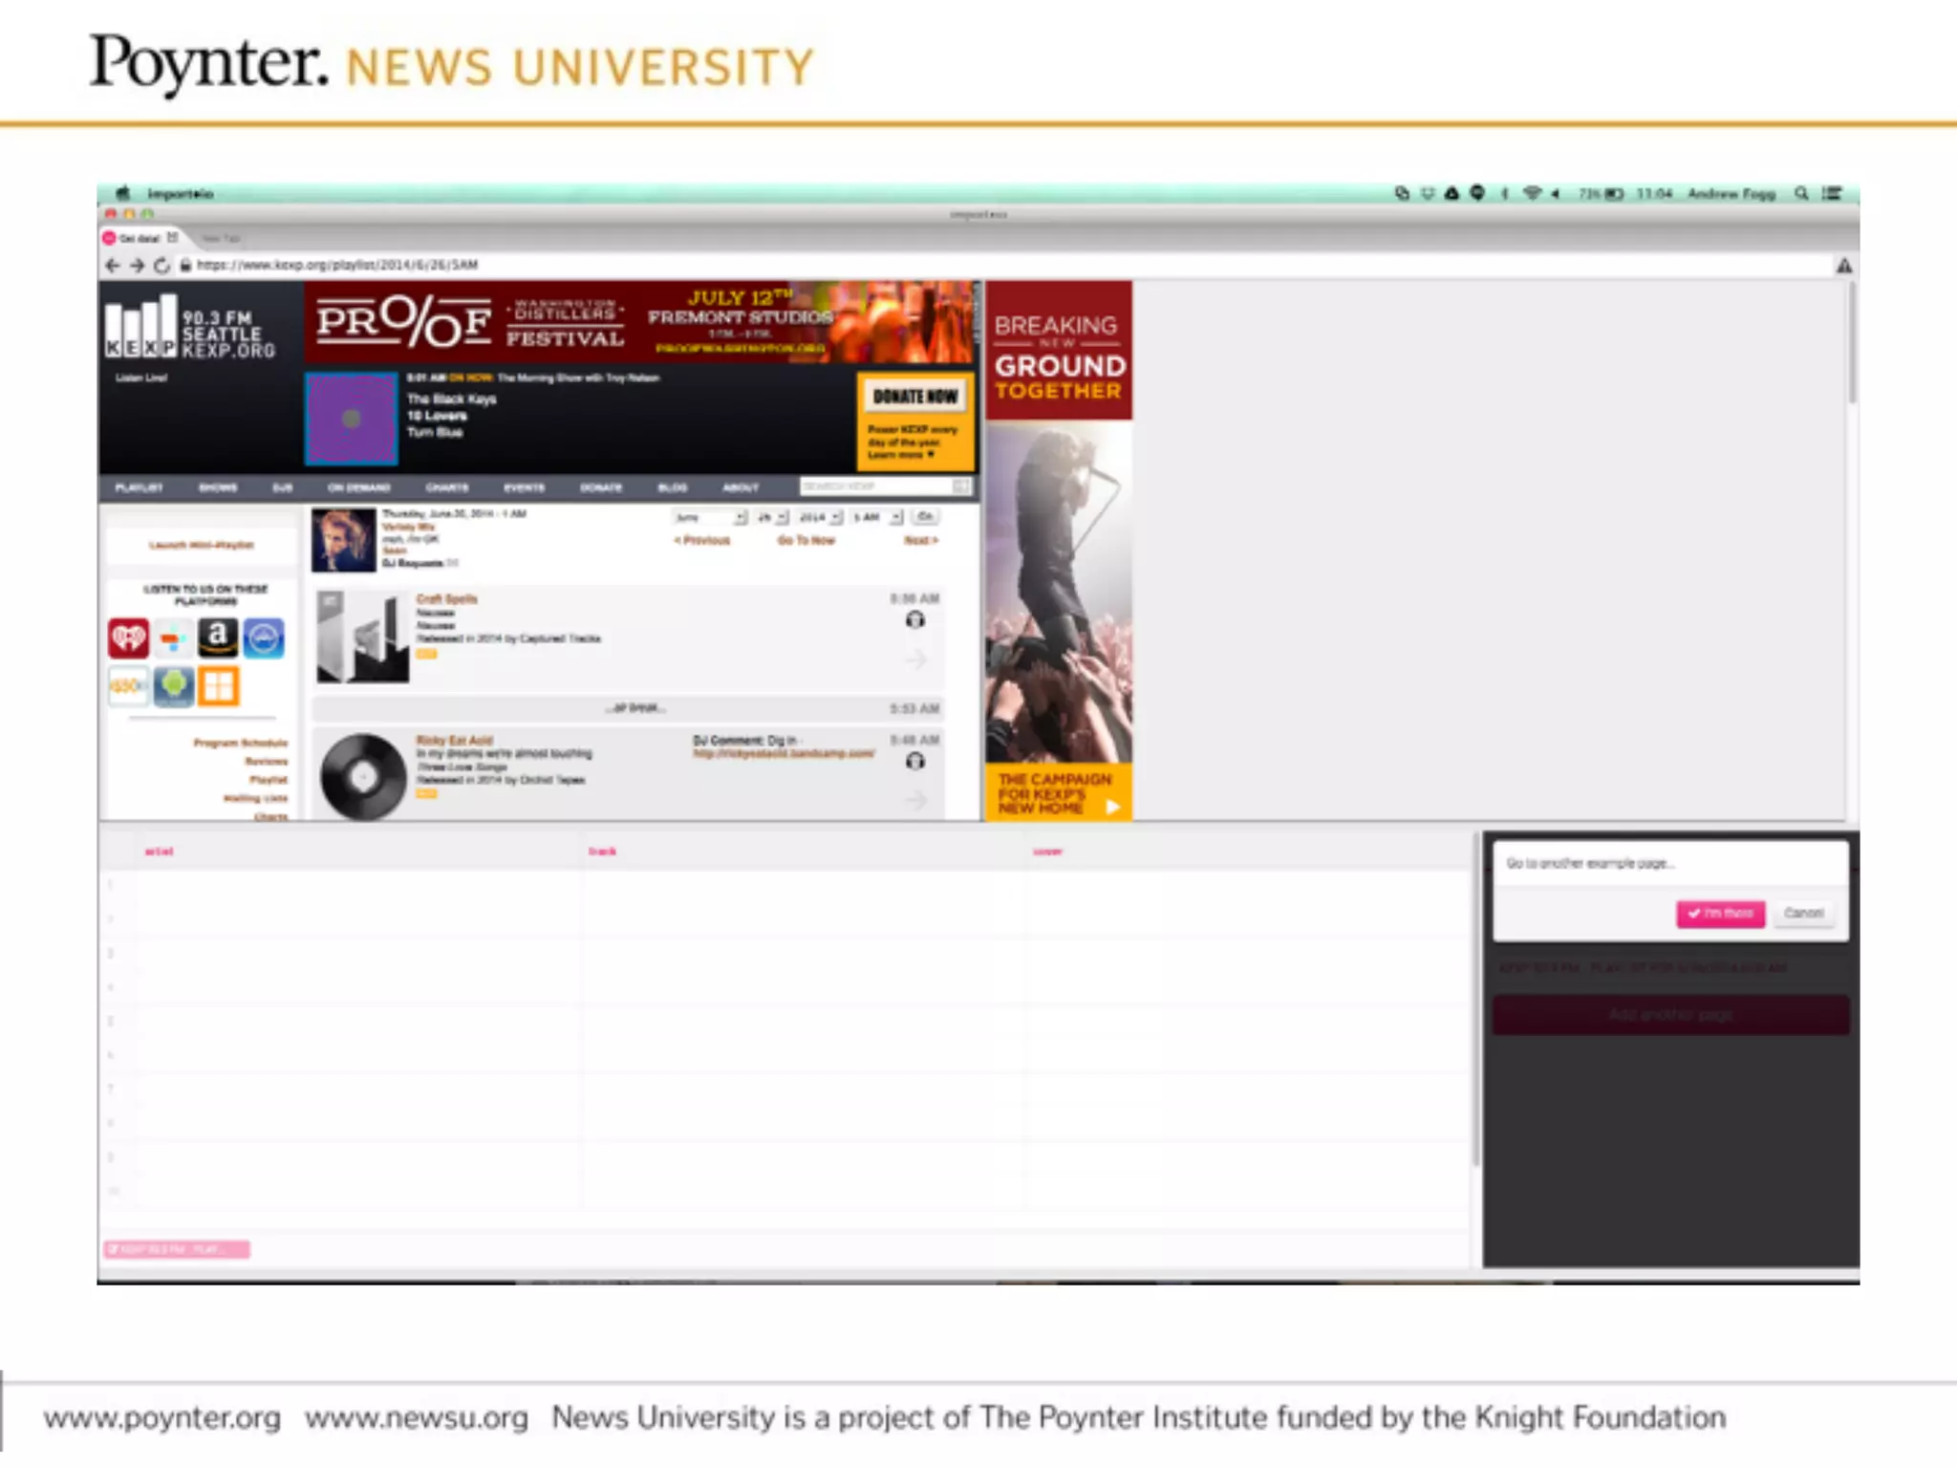Open the year dropdown showing 2014
Viewport: 1957px width, 1468px height.
coord(821,517)
